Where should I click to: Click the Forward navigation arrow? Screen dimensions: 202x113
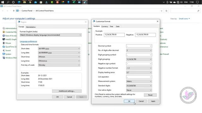(x=7, y=11)
